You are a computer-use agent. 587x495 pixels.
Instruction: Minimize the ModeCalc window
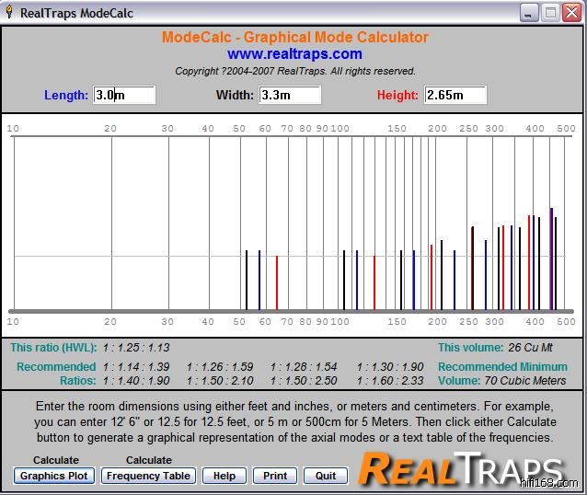[528, 12]
